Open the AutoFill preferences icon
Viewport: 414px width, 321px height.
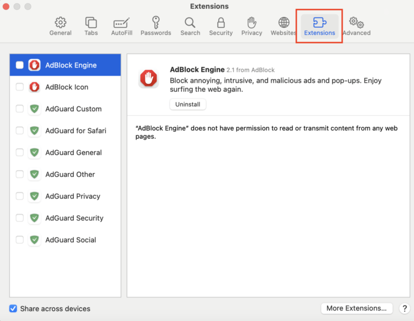pos(121,23)
